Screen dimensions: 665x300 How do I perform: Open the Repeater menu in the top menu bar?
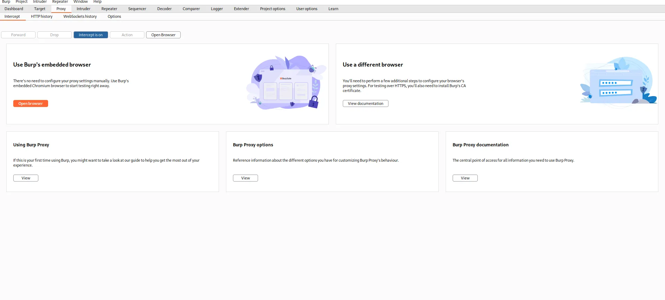60,2
